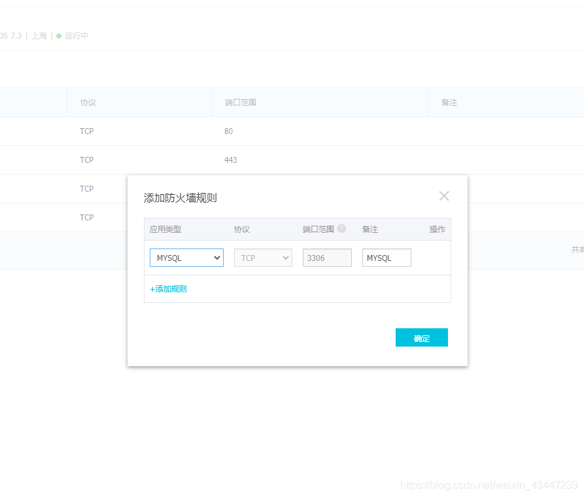
Task: Click the 操作 header in dialog
Action: [438, 229]
